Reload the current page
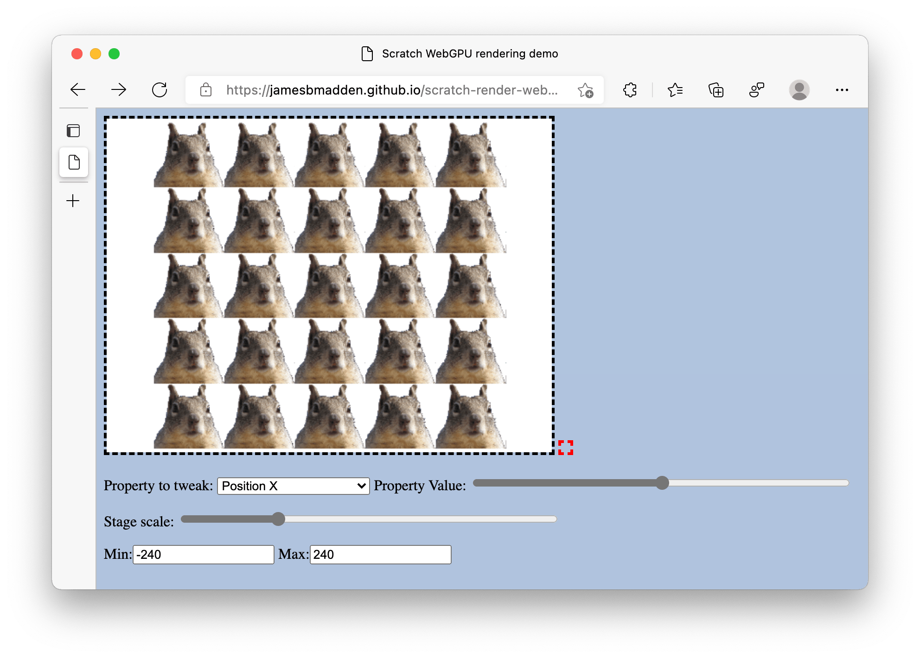 coord(160,89)
